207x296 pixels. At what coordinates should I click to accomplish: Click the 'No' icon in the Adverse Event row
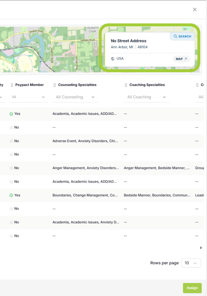click(x=11, y=141)
